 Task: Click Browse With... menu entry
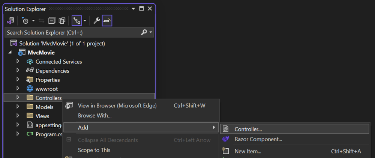tap(94, 116)
